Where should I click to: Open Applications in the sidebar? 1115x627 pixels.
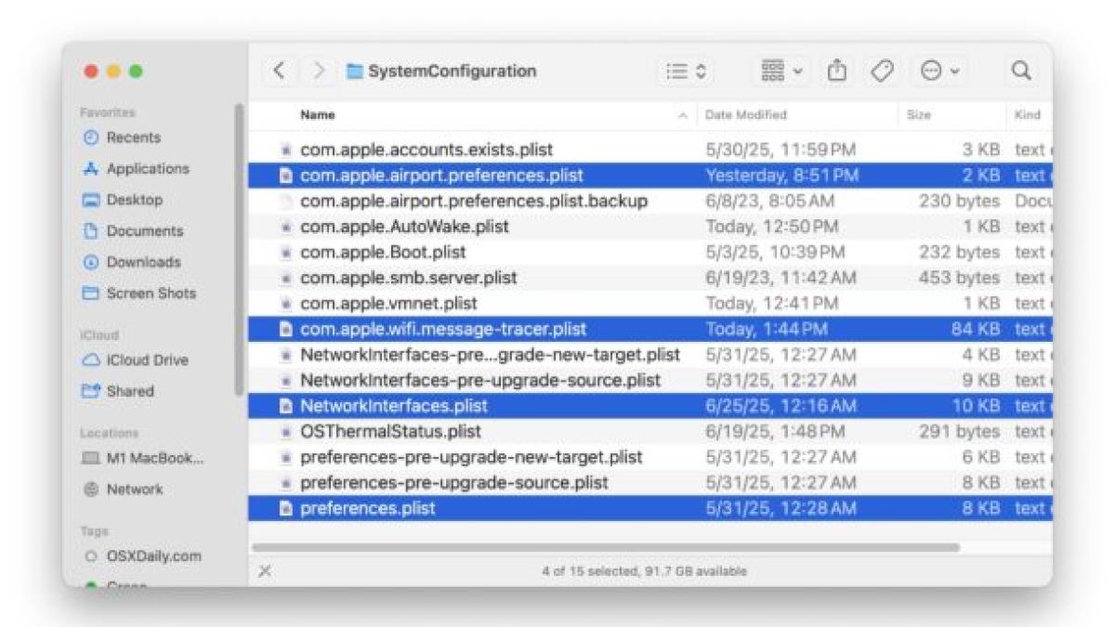tap(147, 169)
